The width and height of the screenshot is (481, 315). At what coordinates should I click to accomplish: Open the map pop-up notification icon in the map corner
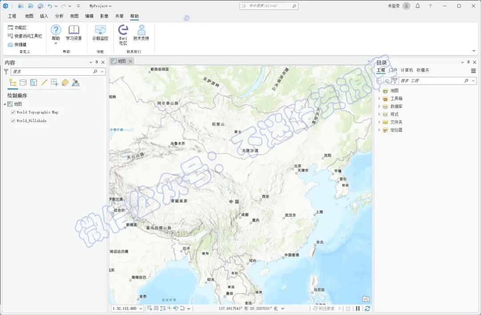click(366, 299)
